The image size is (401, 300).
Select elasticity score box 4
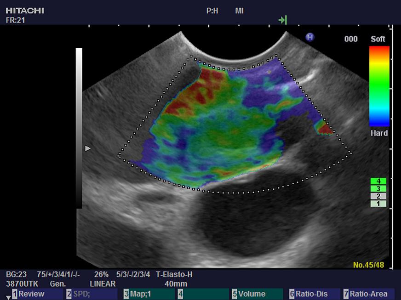pyautogui.click(x=378, y=181)
